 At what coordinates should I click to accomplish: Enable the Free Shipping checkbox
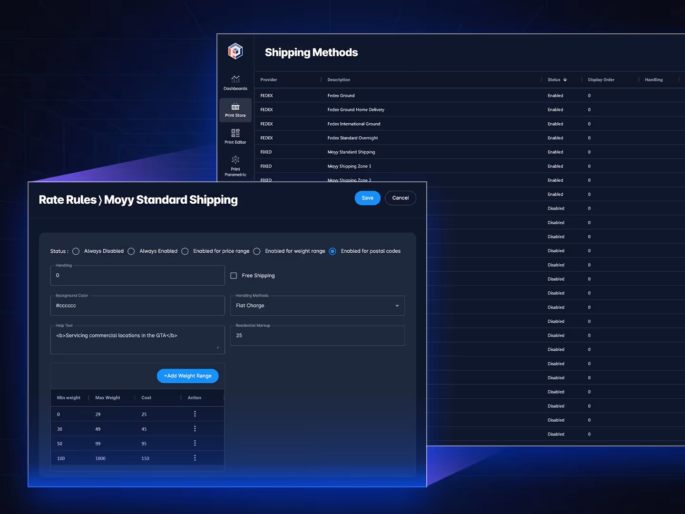tap(234, 275)
